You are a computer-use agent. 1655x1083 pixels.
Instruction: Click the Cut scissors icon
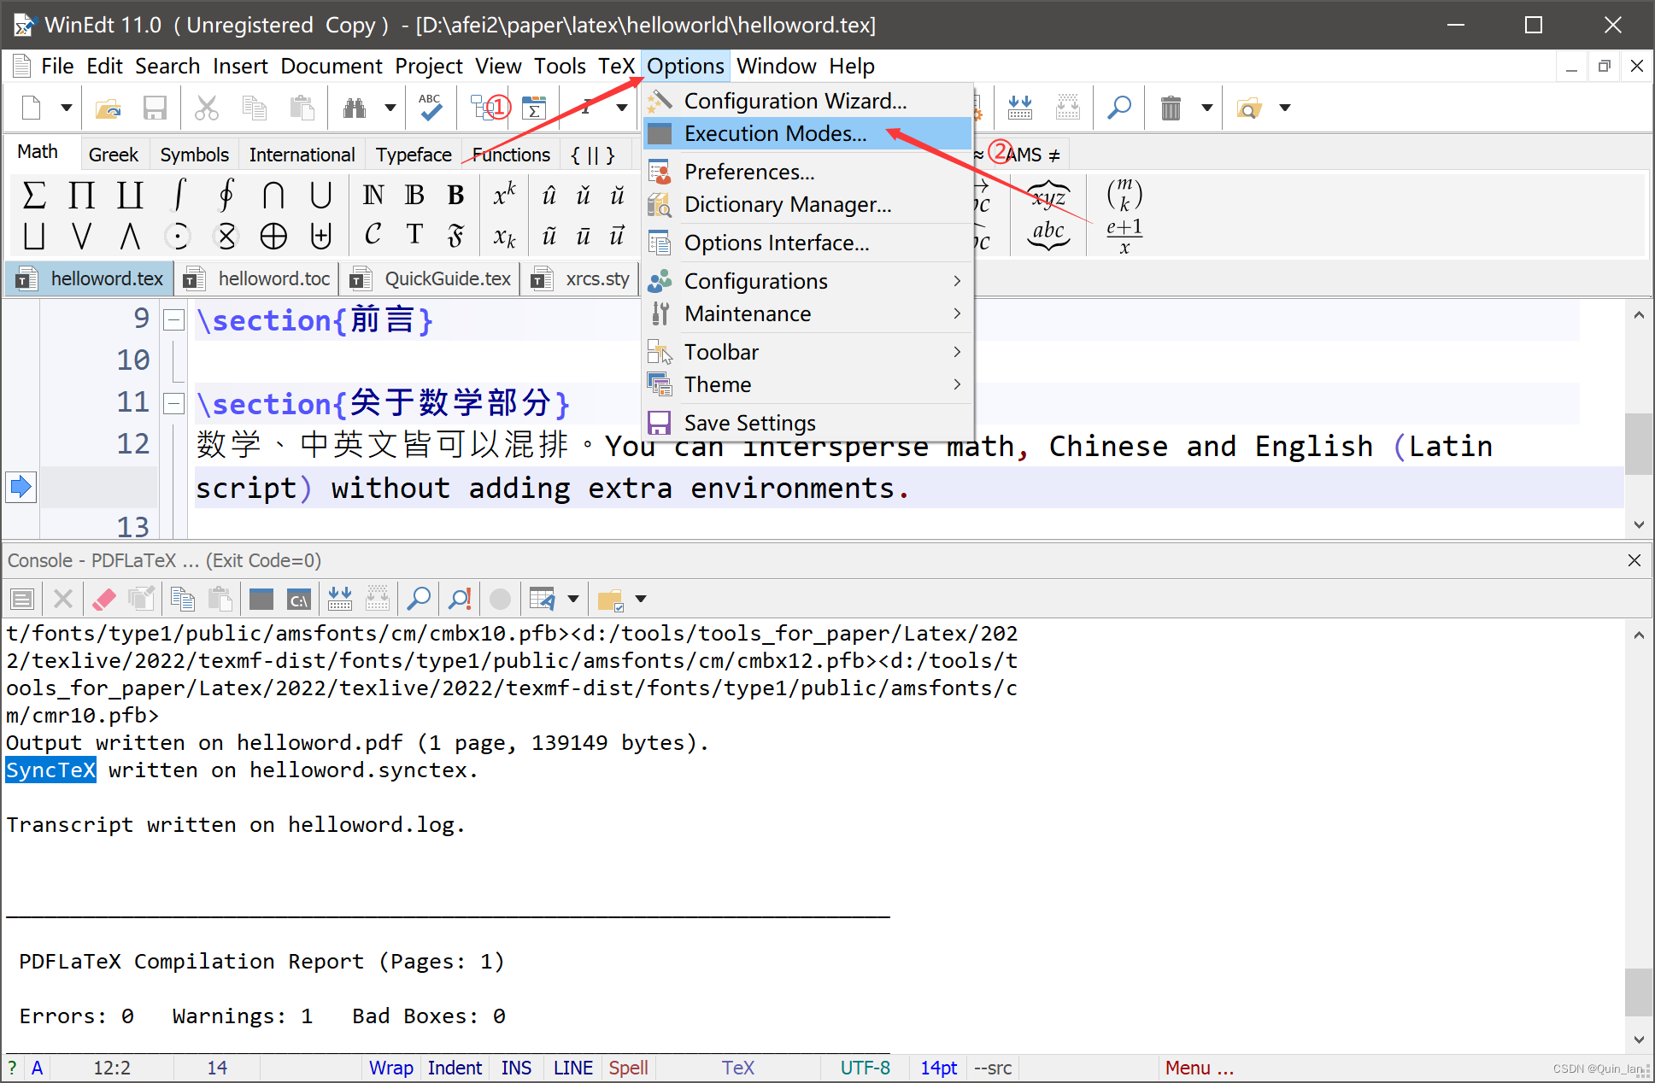click(x=207, y=108)
